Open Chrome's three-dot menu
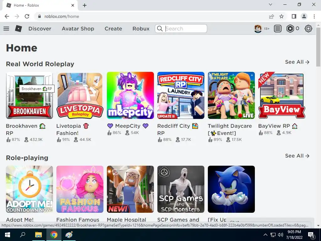Screen dimensions: 321x241 [314, 16]
